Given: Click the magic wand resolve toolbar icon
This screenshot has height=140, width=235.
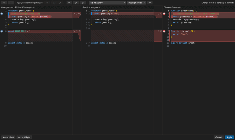Looking at the screenshot, I should click(69, 3).
